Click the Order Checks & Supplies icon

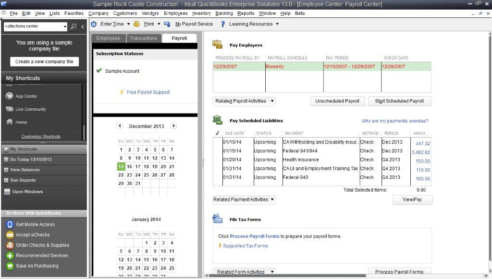(x=10, y=245)
